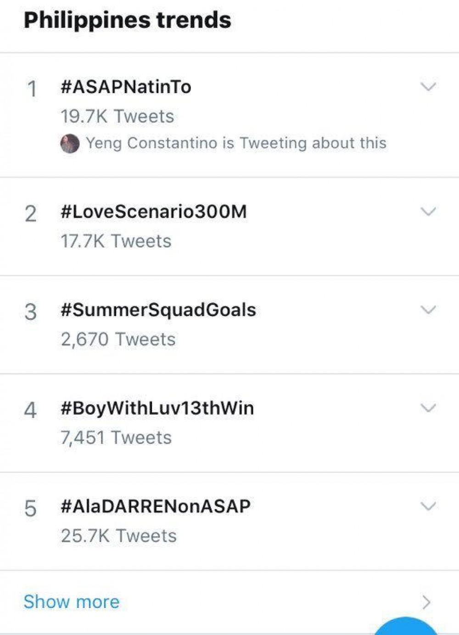
Task: Click the 17.7K Tweets count
Action: tap(116, 242)
